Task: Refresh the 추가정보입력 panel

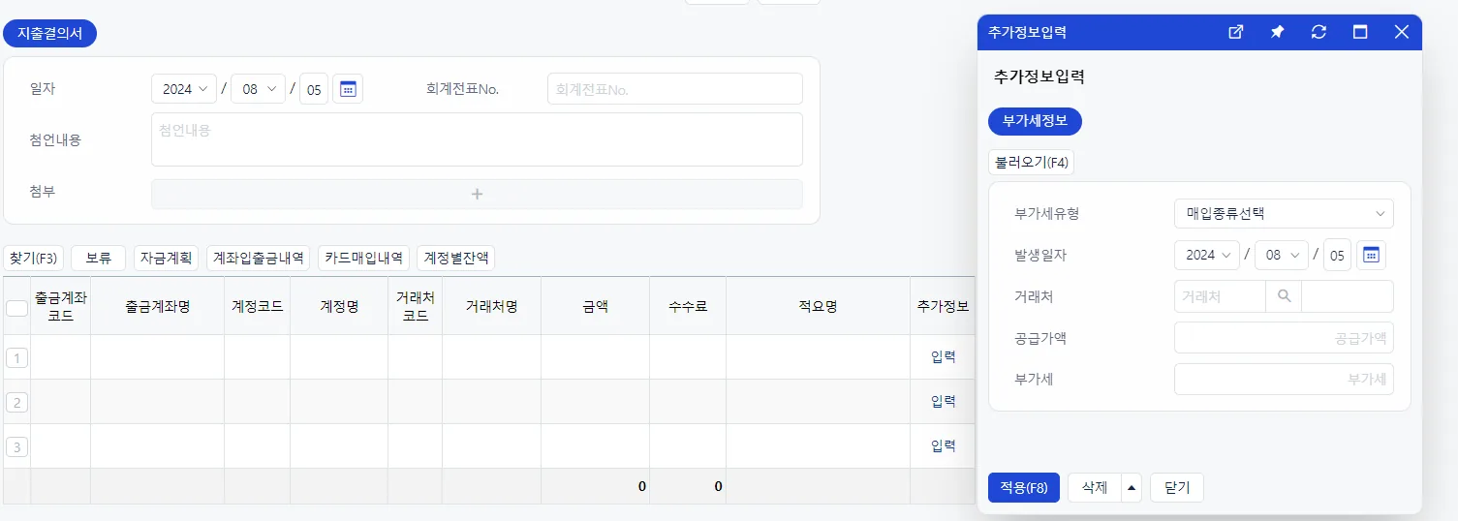Action: [x=1318, y=32]
